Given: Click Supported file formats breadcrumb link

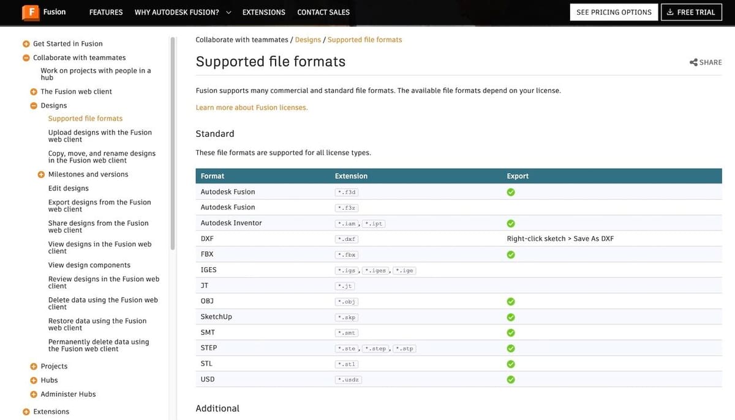Looking at the screenshot, I should pyautogui.click(x=365, y=40).
